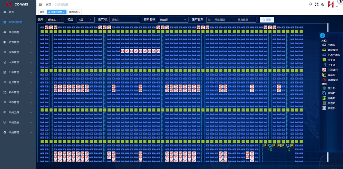
Task: Select the active 2D库位地图 page tab
Action: tap(56, 12)
